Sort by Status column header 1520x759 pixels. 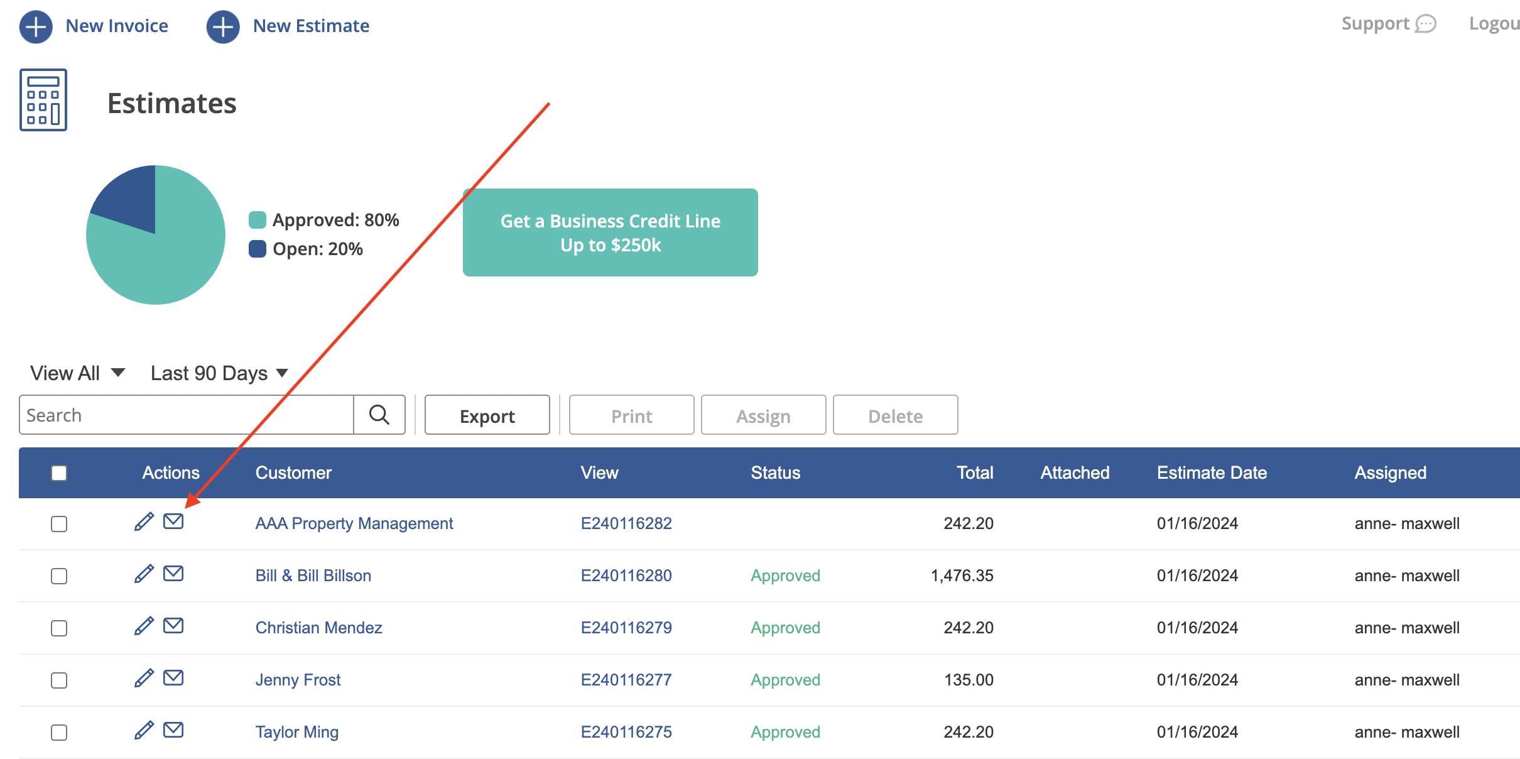[x=776, y=472]
